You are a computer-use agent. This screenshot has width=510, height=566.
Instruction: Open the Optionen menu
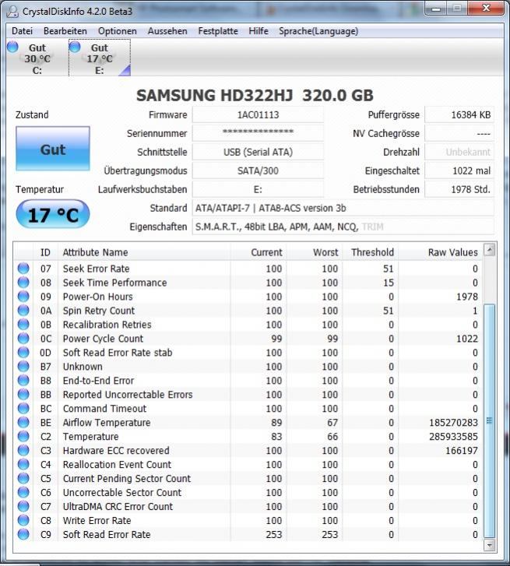coord(118,31)
